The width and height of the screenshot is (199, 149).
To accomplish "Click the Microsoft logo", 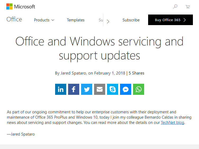I will 21,7.
